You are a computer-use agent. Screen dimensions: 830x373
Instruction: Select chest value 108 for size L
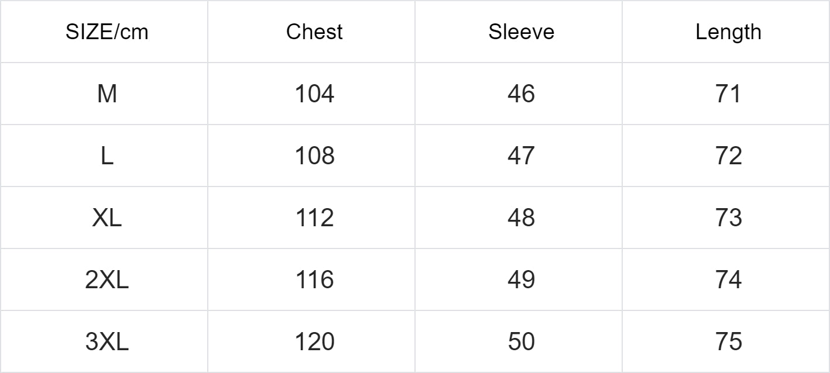[314, 156]
